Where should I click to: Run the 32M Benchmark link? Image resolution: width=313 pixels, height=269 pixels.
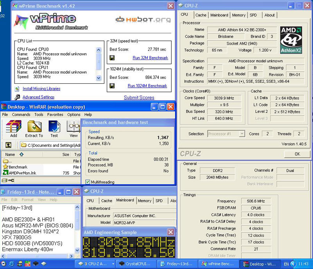[x=150, y=58]
